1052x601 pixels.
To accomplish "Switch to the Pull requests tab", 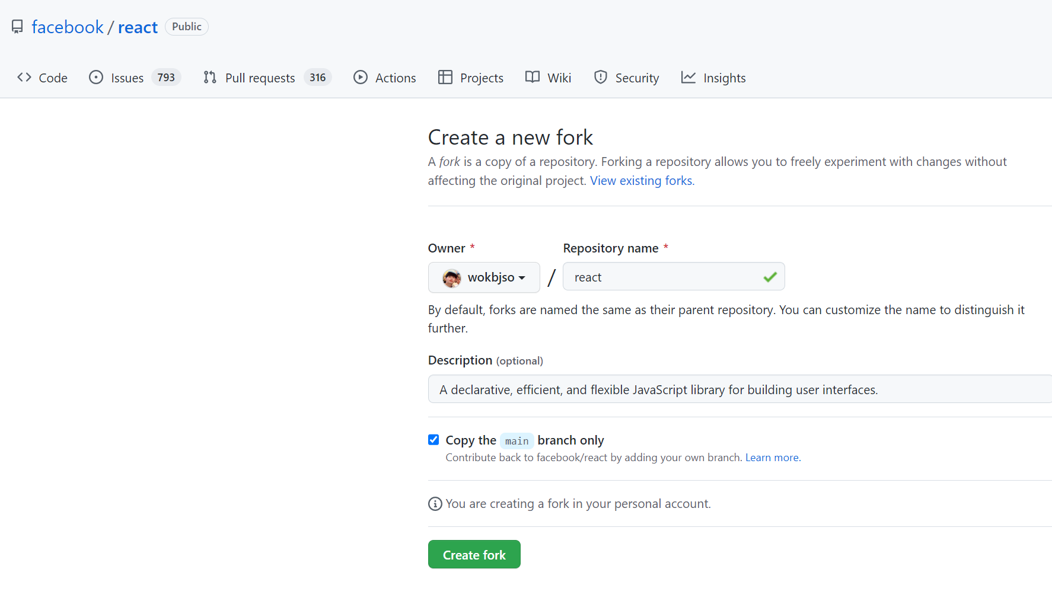I will (267, 78).
